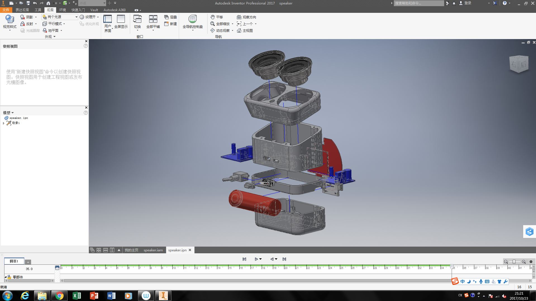The image size is (536, 301).
Task: Click the timeline zoom-out magnifier icon
Action: point(506,262)
